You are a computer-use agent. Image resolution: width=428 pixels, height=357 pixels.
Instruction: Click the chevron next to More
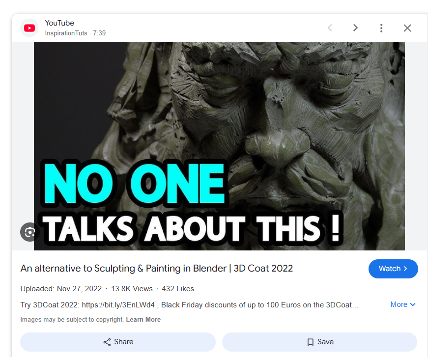click(413, 304)
